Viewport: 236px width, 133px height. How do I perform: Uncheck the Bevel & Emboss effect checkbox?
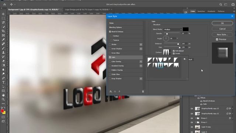(110, 32)
